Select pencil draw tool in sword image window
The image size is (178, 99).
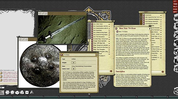[43, 14]
